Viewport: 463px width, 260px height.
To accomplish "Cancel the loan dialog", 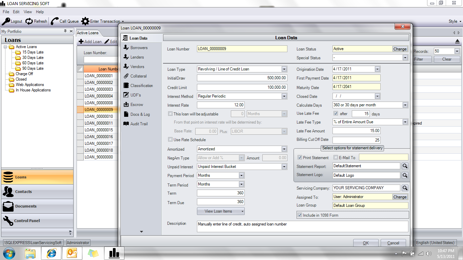I will point(393,243).
